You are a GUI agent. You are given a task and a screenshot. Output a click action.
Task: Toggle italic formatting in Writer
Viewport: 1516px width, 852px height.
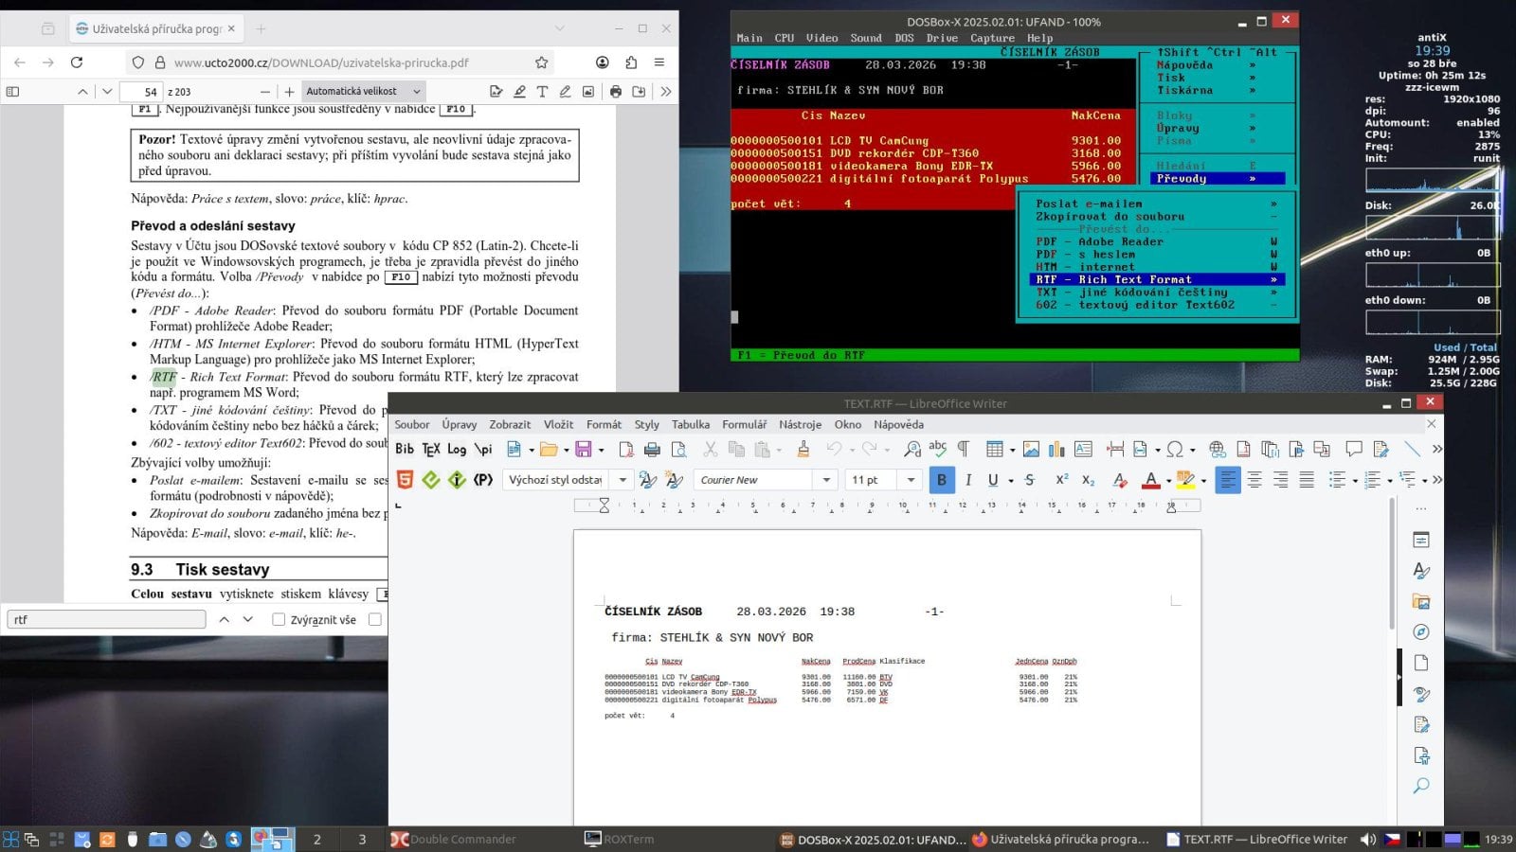968,480
